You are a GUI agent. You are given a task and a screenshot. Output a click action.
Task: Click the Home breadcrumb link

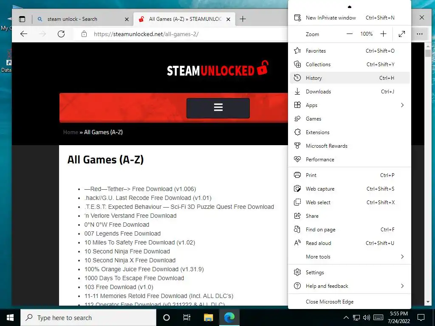[71, 132]
